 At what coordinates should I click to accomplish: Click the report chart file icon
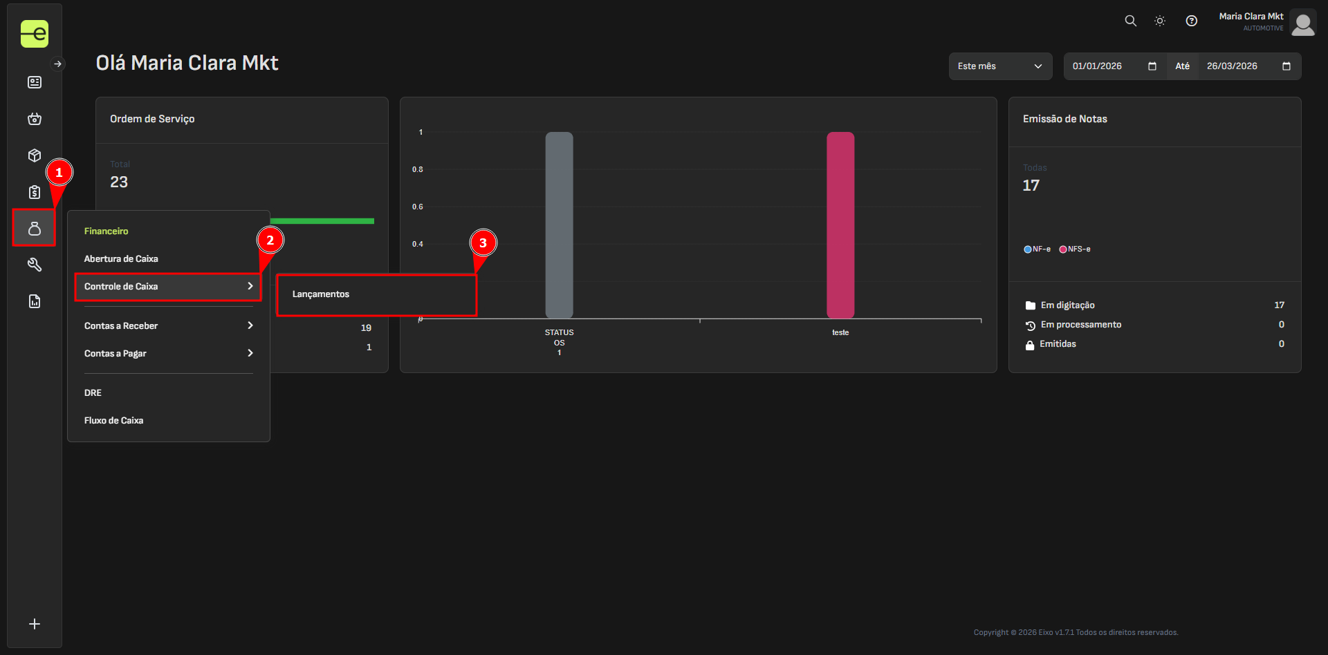[x=35, y=301]
